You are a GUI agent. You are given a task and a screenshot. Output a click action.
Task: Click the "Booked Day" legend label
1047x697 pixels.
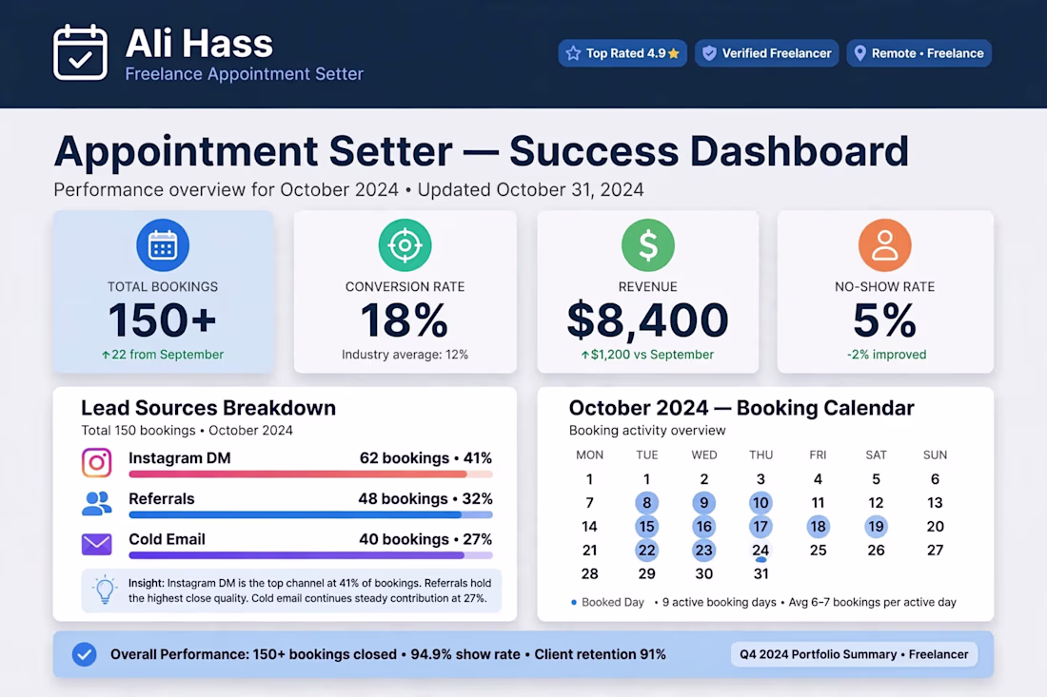(612, 602)
